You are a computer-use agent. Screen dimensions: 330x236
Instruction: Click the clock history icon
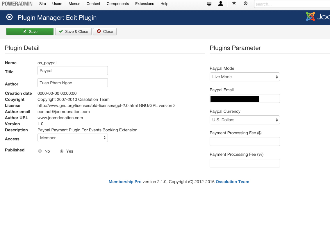coord(245,3)
